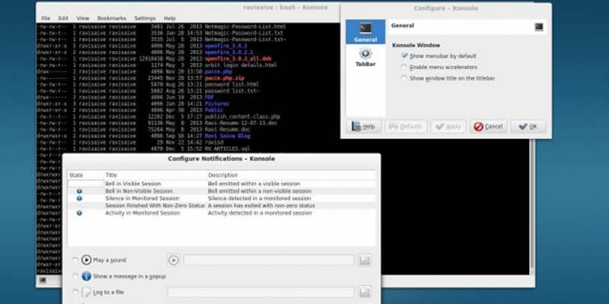Viewport: 609px width, 304px height.
Task: Open the File menu in Konsole
Action: click(x=46, y=18)
